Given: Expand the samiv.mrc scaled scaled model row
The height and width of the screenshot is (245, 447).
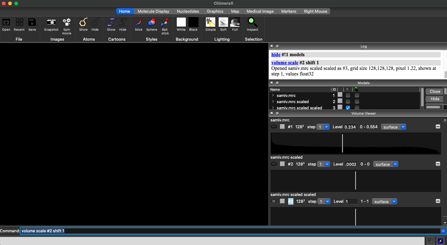Looking at the screenshot, I should pos(273,108).
